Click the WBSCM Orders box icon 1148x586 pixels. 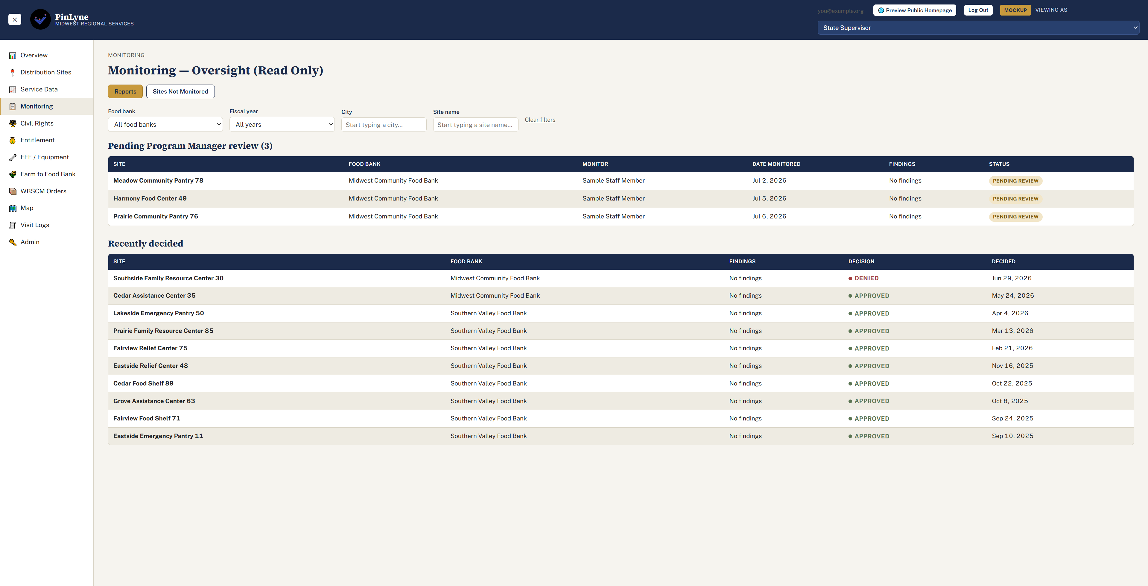point(13,191)
